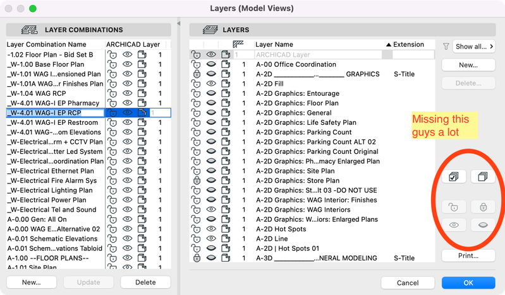Click the unlock layers button
The width and height of the screenshot is (505, 295).
pos(454,207)
